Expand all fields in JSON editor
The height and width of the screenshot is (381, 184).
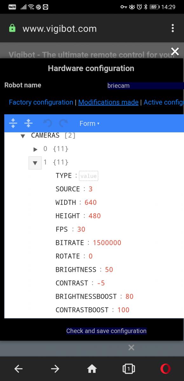13,123
